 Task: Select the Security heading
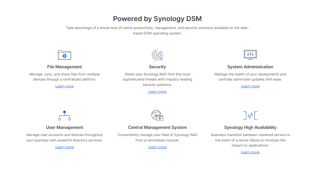tap(157, 67)
